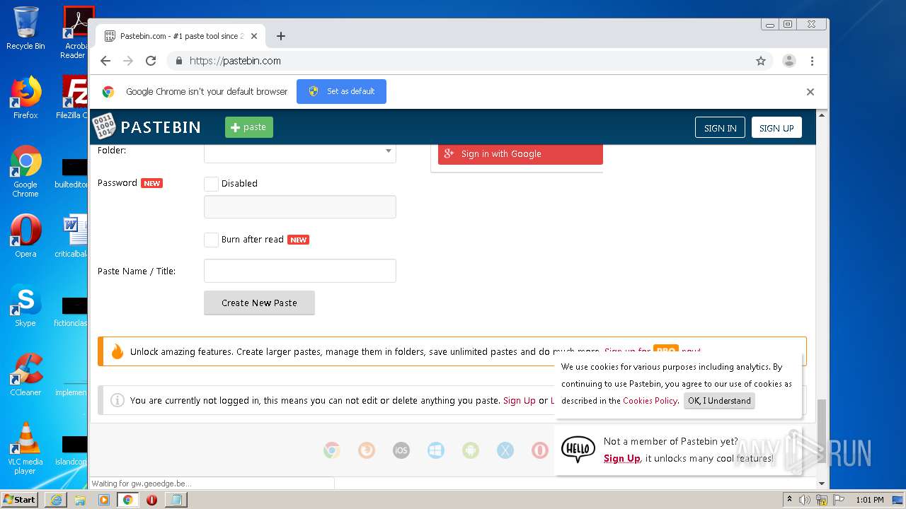Click the Pastebin logo
906x509 pixels.
[147, 127]
